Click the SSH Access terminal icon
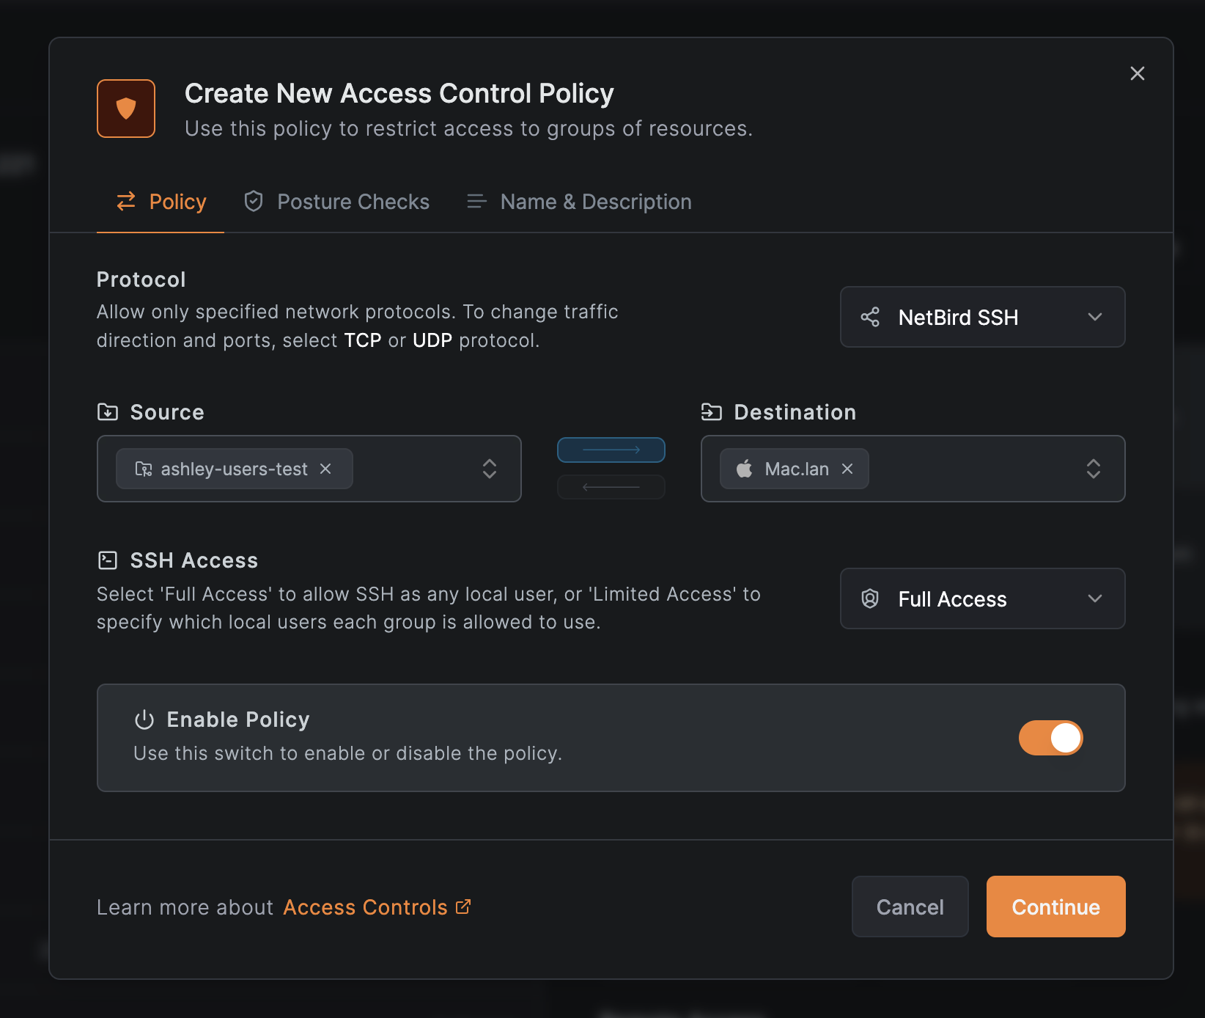1205x1018 pixels. click(108, 560)
